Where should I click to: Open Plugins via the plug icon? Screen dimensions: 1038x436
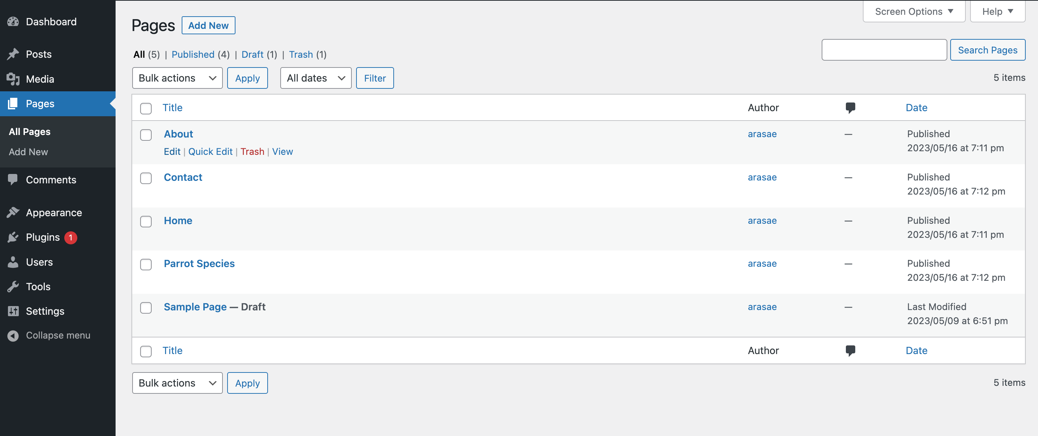(x=13, y=237)
